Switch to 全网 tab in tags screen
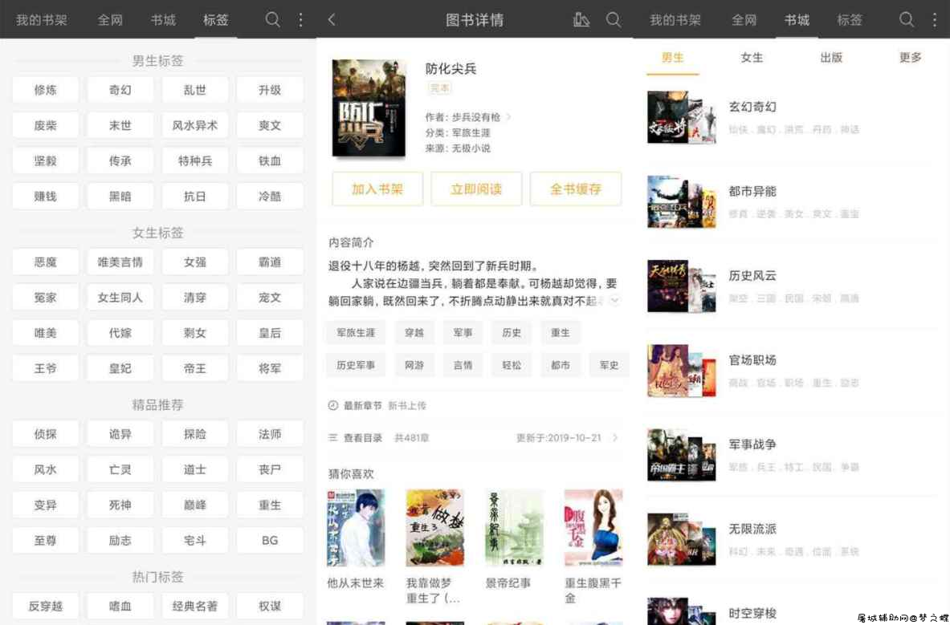This screenshot has width=950, height=625. click(x=110, y=20)
